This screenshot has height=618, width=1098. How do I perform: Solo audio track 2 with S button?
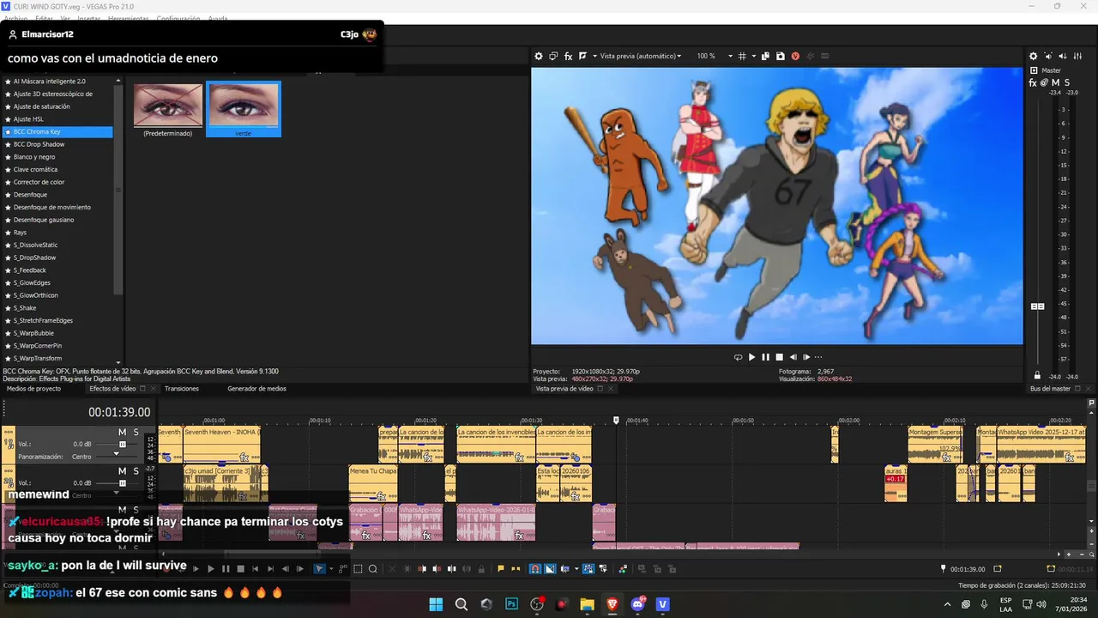tap(136, 471)
